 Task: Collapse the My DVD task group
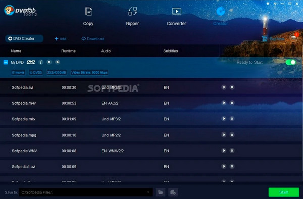coord(6,62)
